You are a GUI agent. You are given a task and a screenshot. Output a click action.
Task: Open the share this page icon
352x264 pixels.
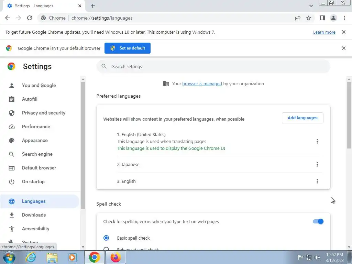point(298,18)
